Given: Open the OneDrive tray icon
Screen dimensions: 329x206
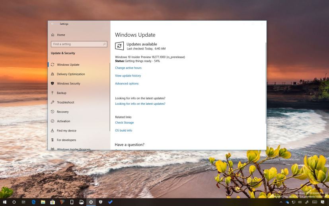Looking at the screenshot, I should coord(287,202).
